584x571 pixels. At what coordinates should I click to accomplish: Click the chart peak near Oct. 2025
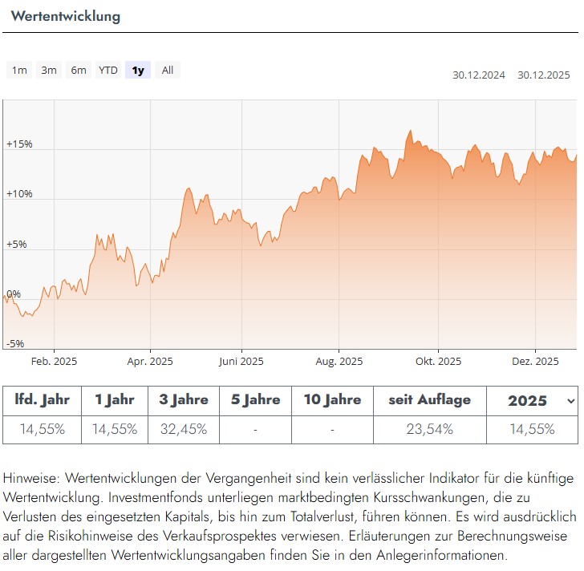pyautogui.click(x=410, y=131)
